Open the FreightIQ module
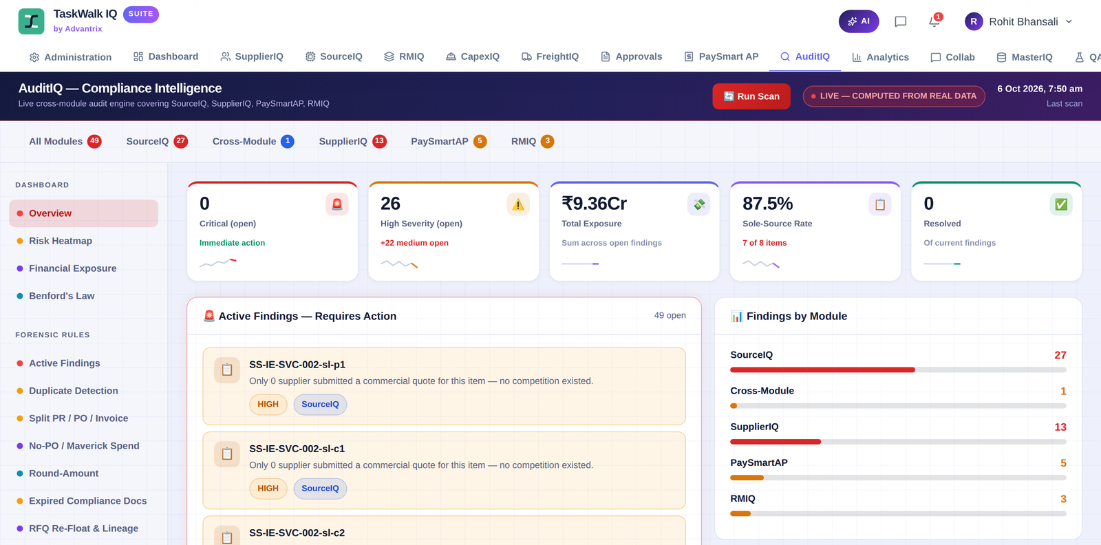This screenshot has height=545, width=1101. point(550,57)
